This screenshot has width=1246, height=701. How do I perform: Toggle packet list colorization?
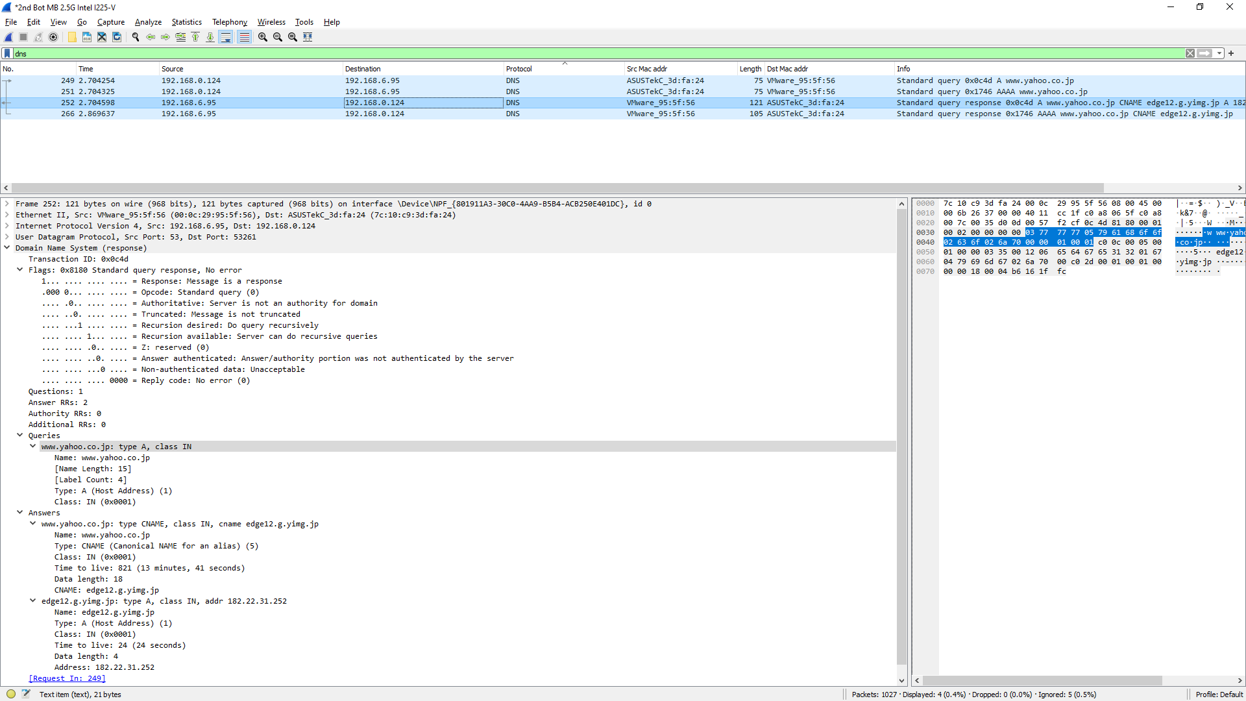click(x=243, y=37)
